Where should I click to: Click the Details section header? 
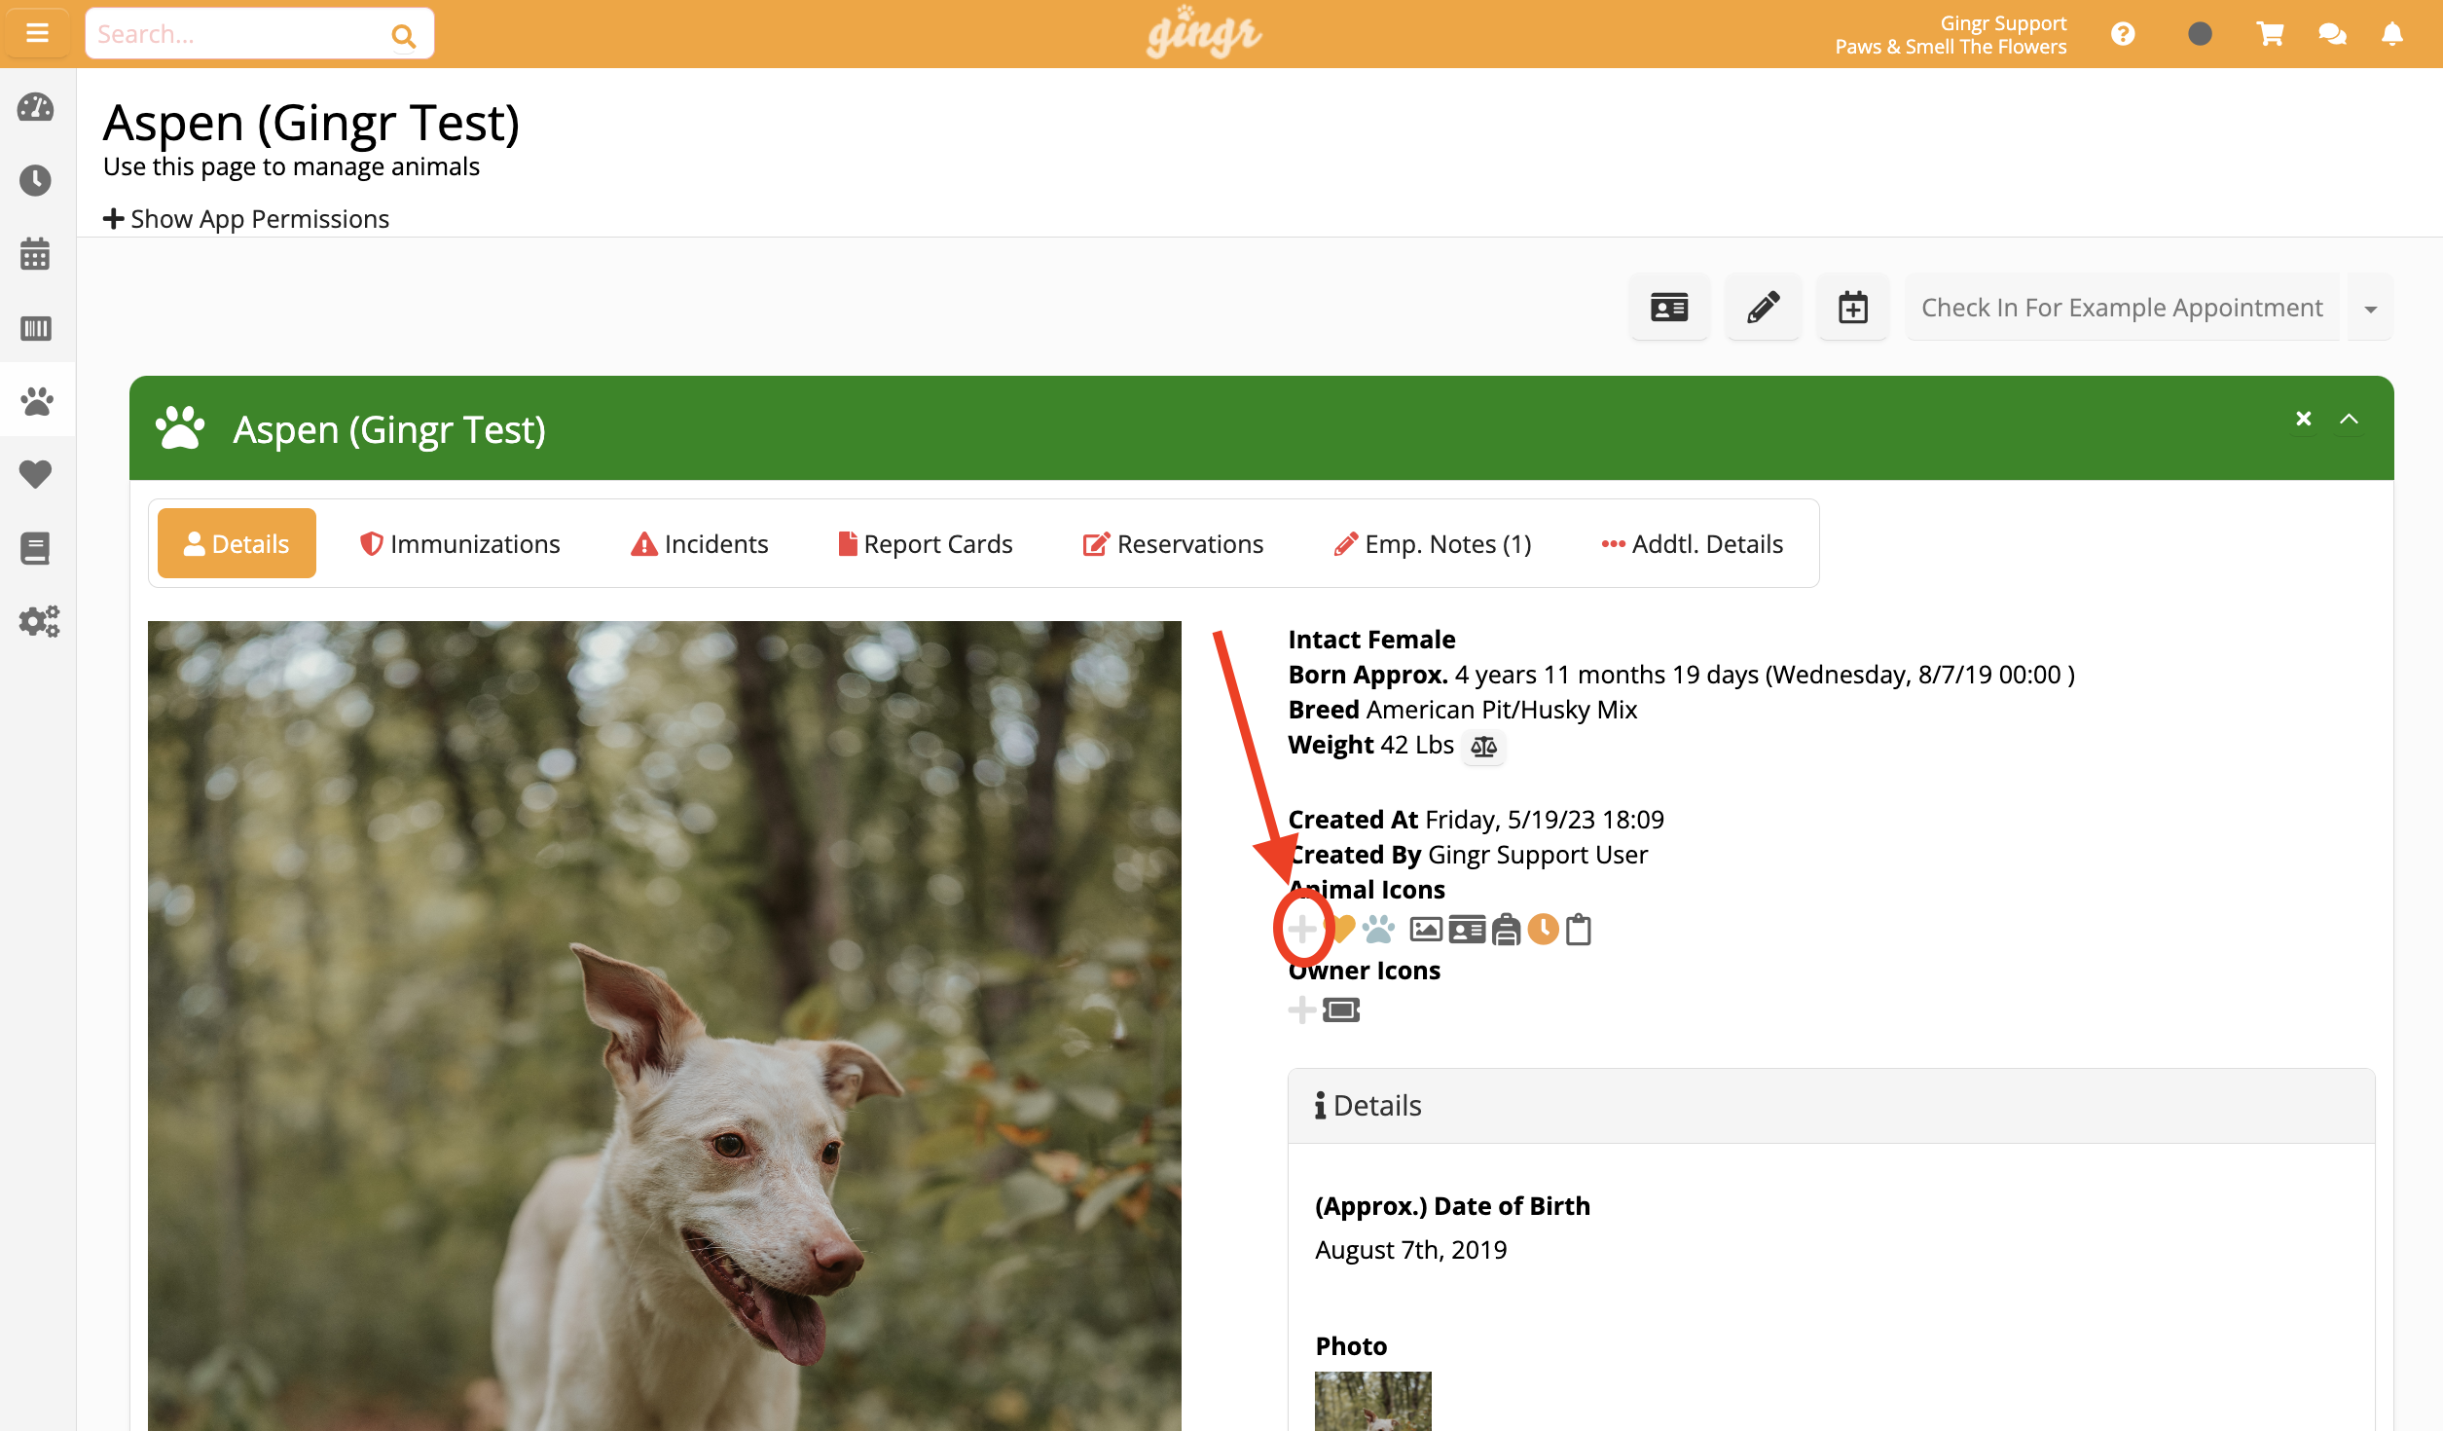coord(1831,1106)
